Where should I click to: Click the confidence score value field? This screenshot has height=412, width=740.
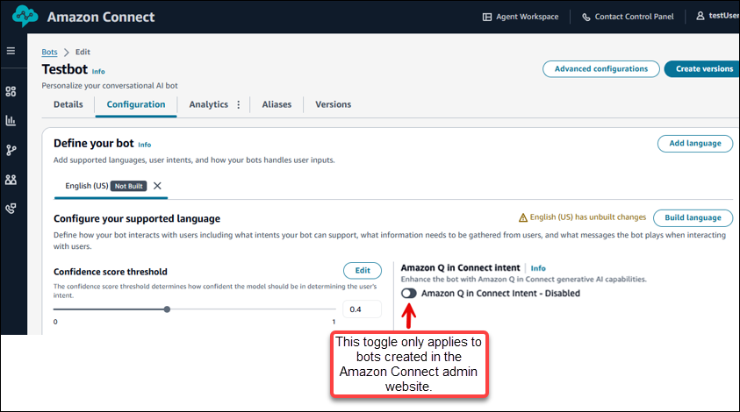pos(362,309)
